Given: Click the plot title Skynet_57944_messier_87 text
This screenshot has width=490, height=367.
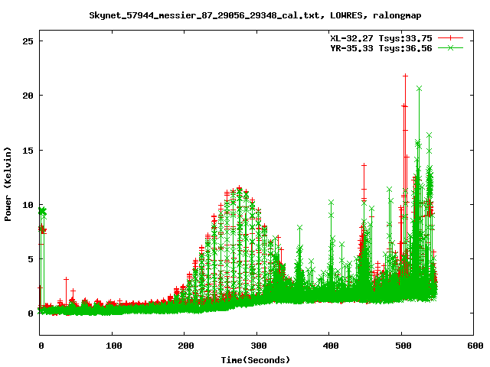Looking at the screenshot, I should click(x=255, y=15).
